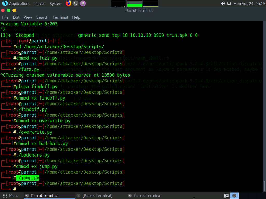This screenshot has height=199, width=266.
Task: Click the yellow window button in title bar
Action: 15,10
